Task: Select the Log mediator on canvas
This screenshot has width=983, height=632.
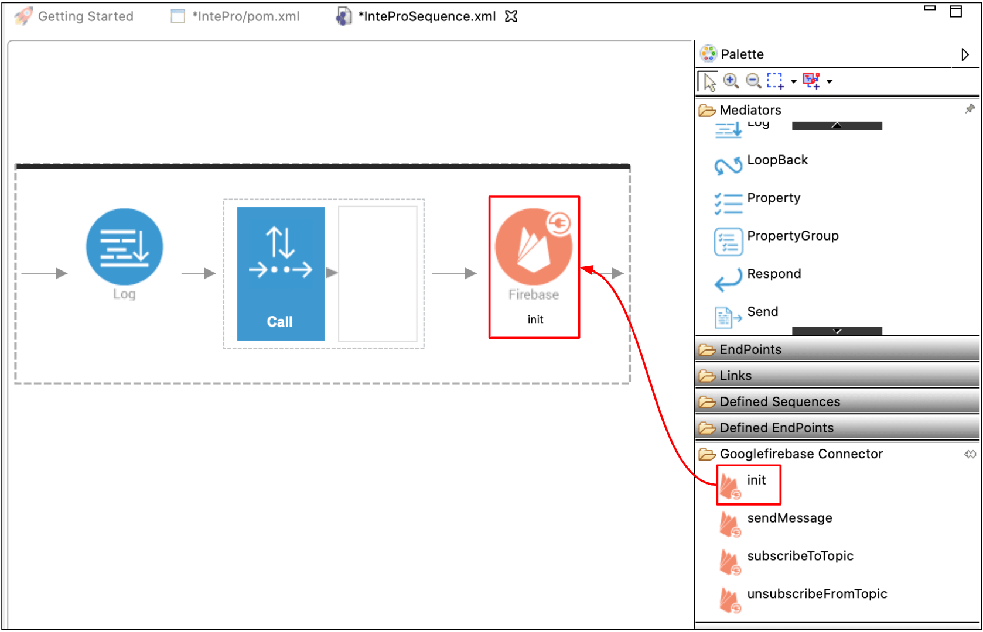Action: click(x=124, y=248)
